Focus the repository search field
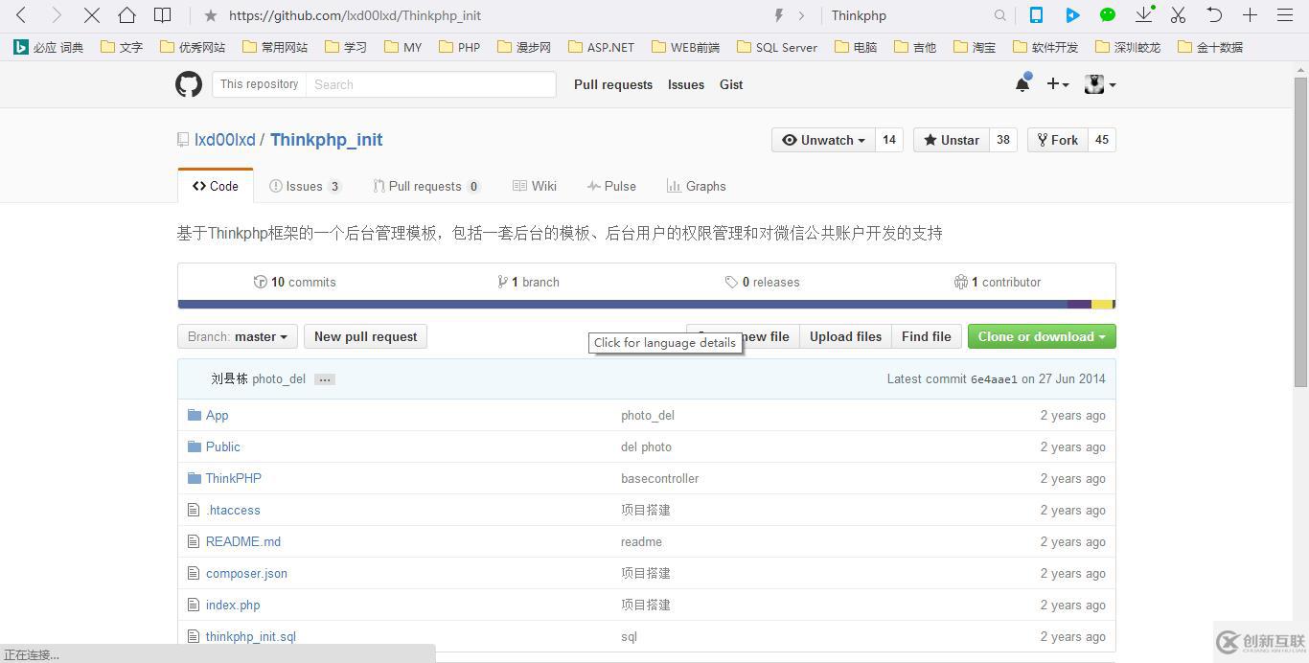The width and height of the screenshot is (1309, 663). 430,84
